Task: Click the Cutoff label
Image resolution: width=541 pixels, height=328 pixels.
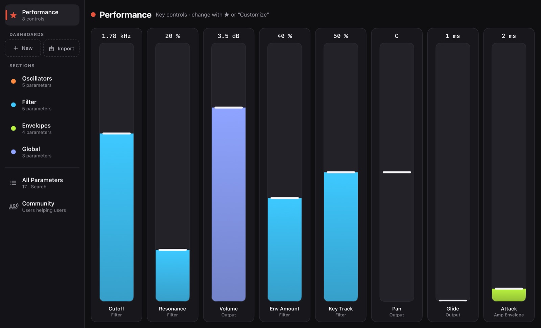Action: 116,309
